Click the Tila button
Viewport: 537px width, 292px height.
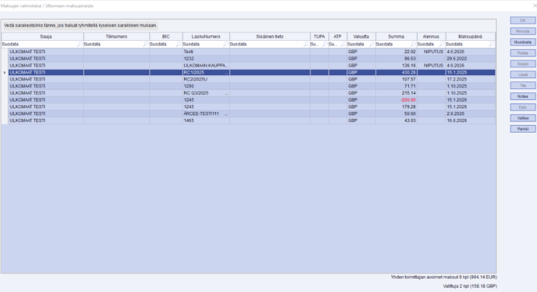coord(522,86)
